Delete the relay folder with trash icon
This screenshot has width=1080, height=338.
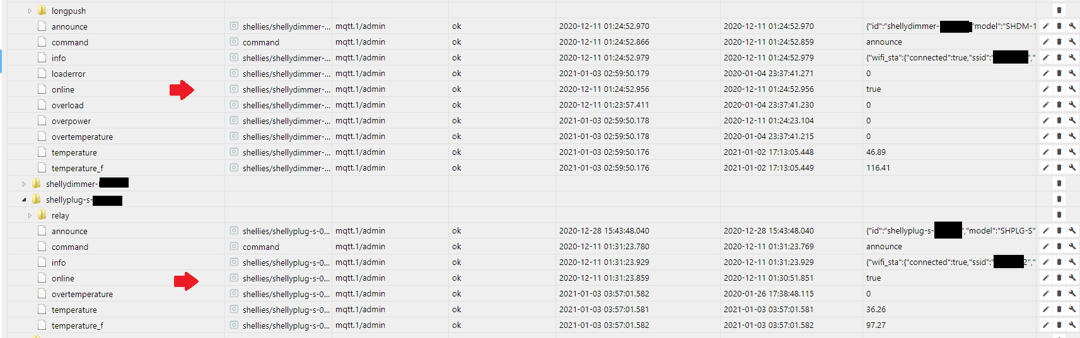pos(1059,215)
